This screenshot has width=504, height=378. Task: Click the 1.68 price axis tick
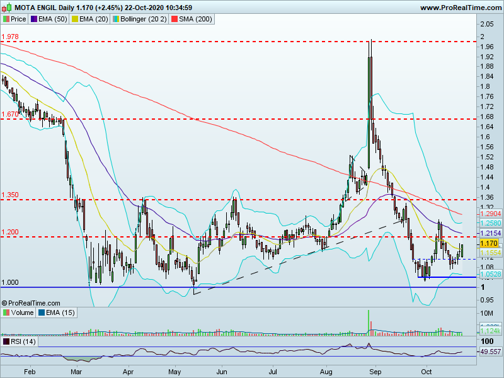tap(487, 117)
